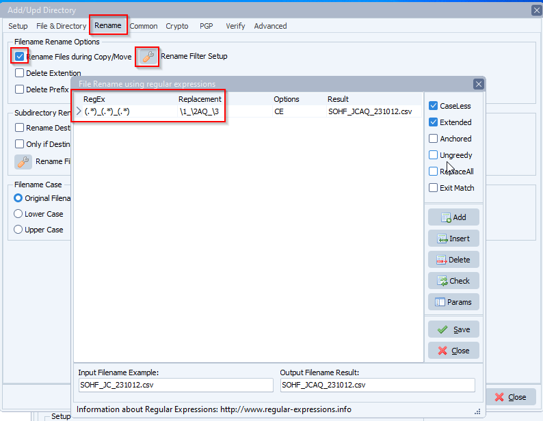Switch to the File & Directory tab
This screenshot has width=543, height=421.
pos(62,26)
